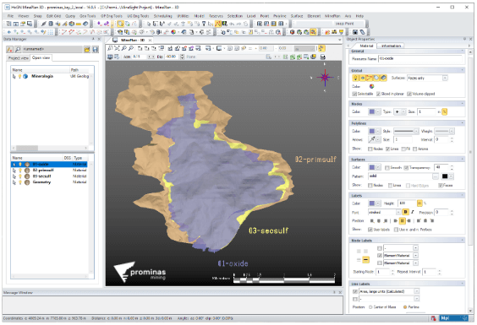477x325 pixels.
Task: Click the print icon in viewer toolbar
Action: pyautogui.click(x=323, y=57)
